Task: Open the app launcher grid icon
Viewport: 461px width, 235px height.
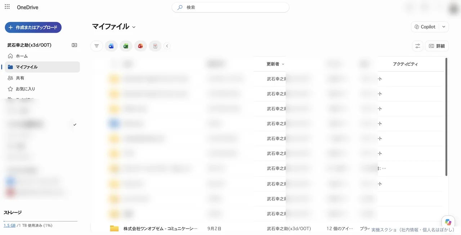Action: pyautogui.click(x=7, y=7)
